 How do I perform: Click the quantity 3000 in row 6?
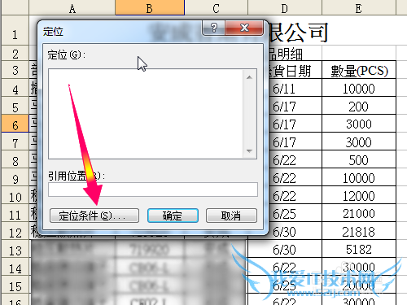point(359,124)
